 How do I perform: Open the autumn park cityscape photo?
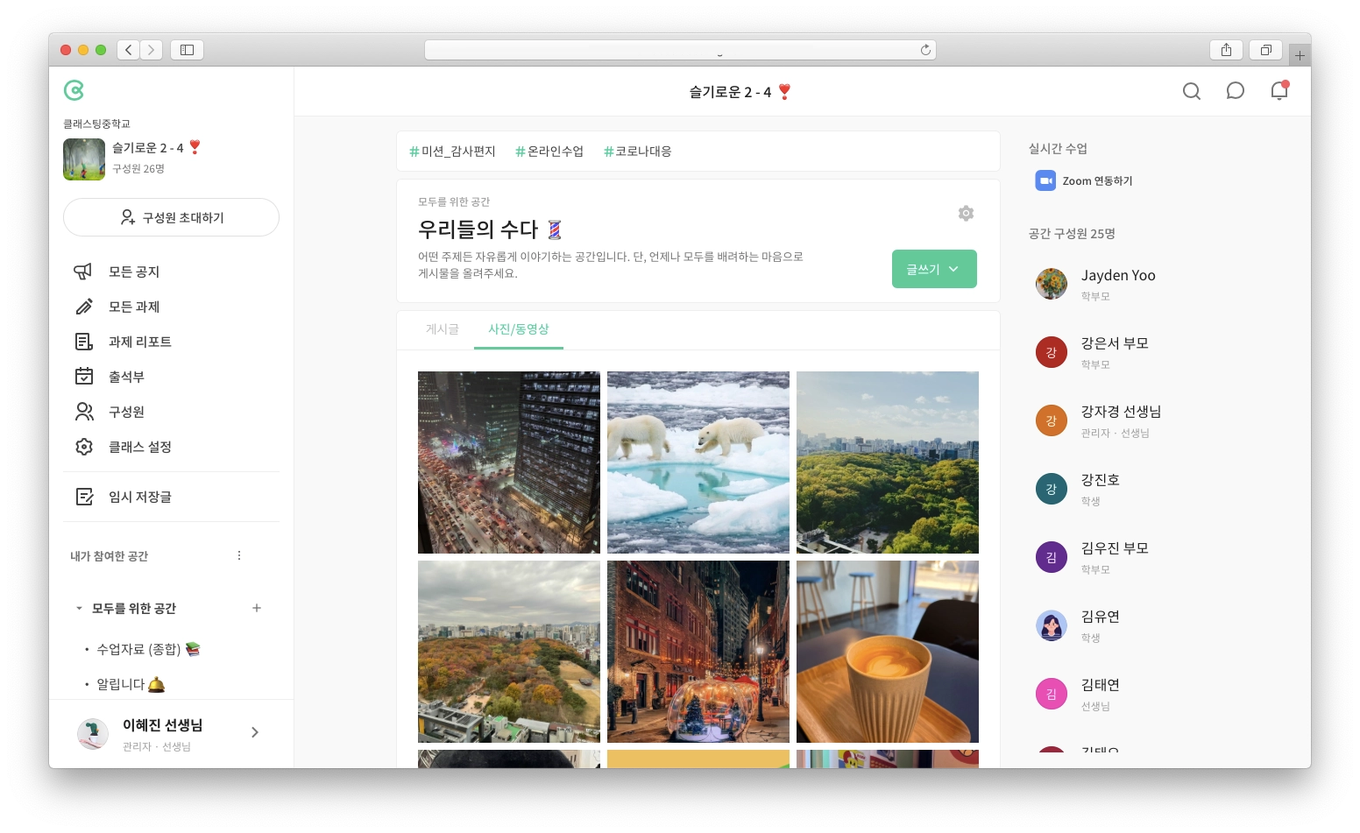pos(509,652)
